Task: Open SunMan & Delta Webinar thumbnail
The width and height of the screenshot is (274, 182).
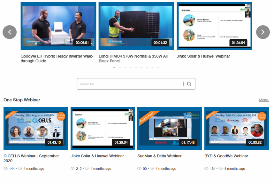Action: (170, 129)
